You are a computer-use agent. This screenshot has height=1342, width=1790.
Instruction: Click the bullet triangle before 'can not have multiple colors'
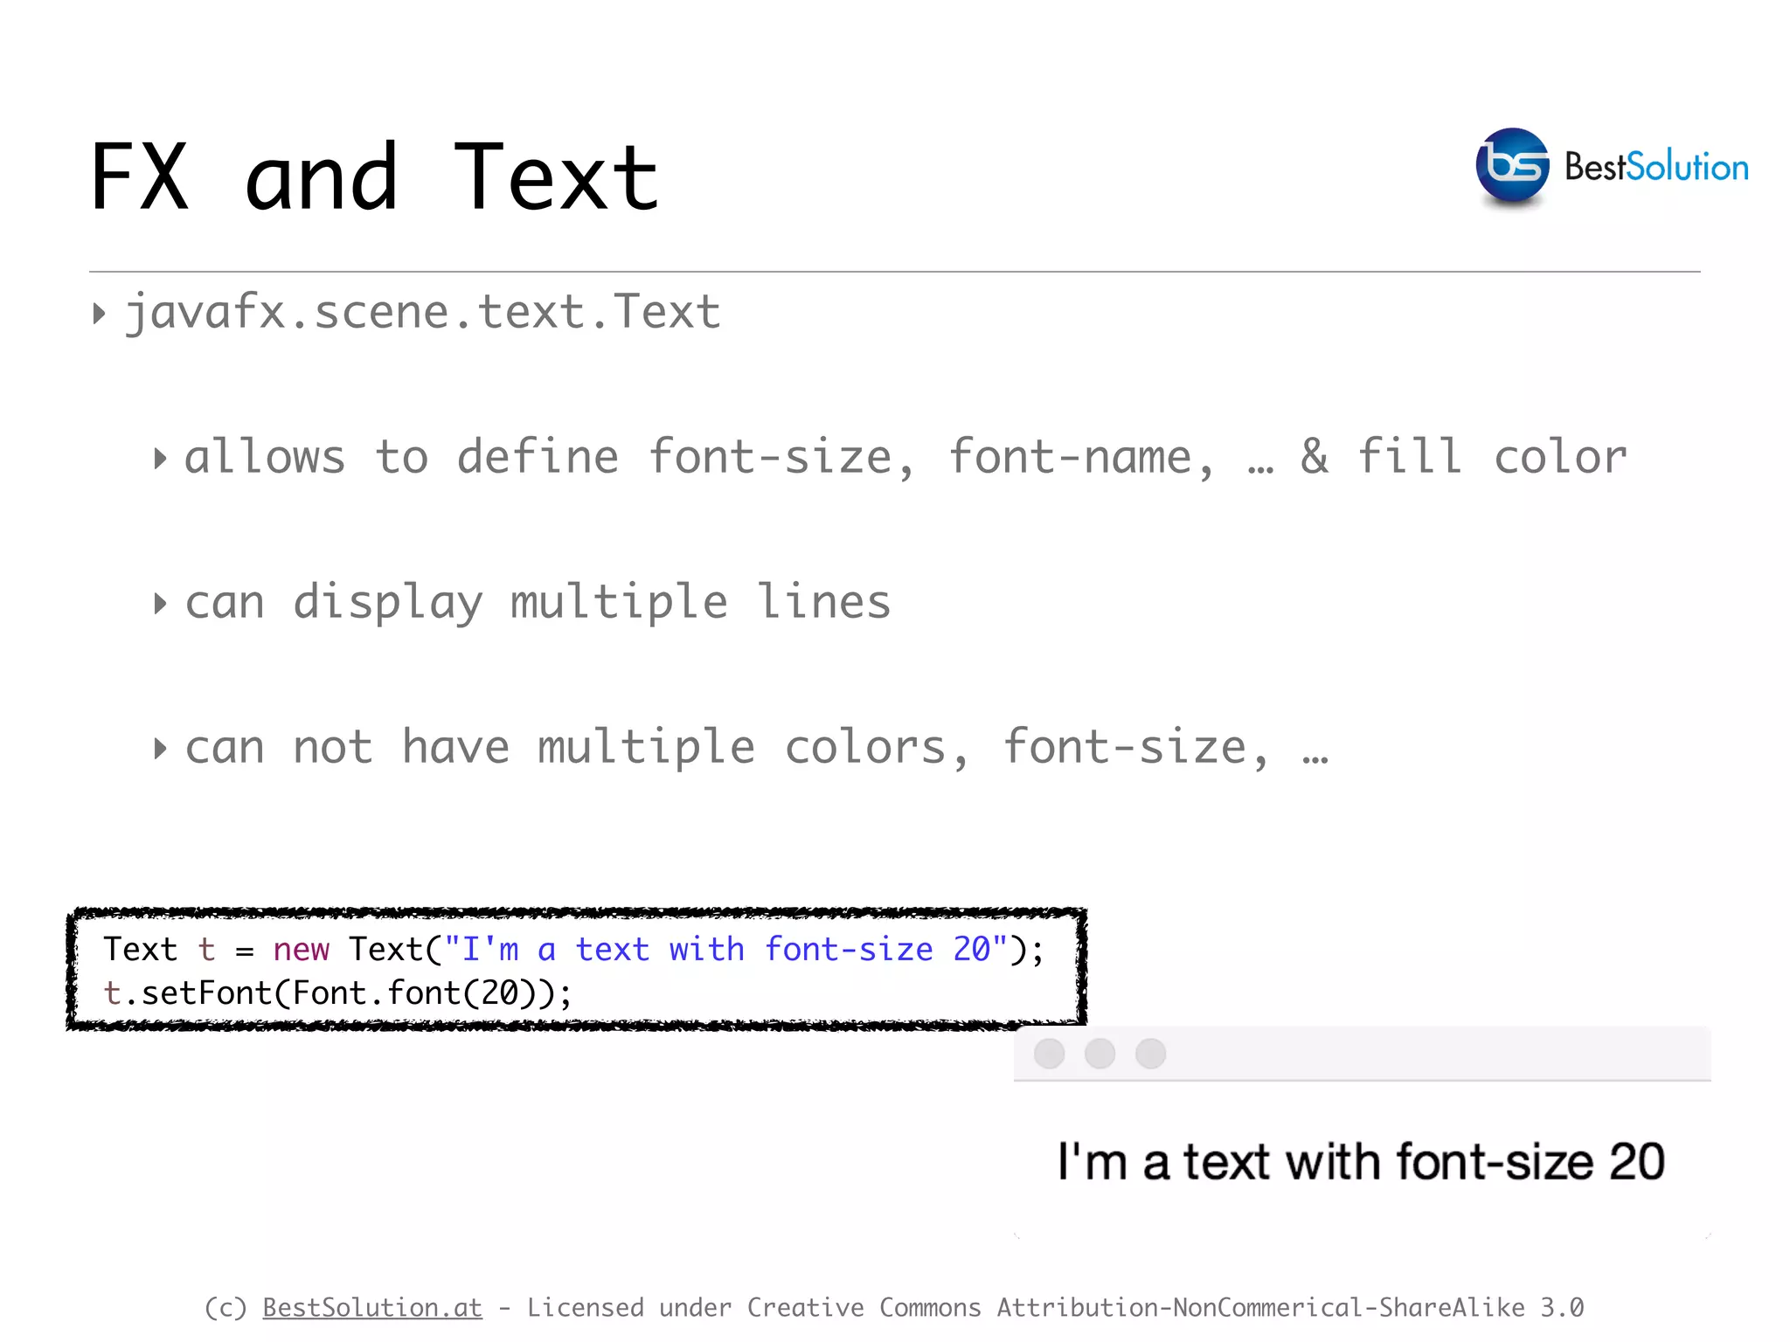[x=160, y=749]
